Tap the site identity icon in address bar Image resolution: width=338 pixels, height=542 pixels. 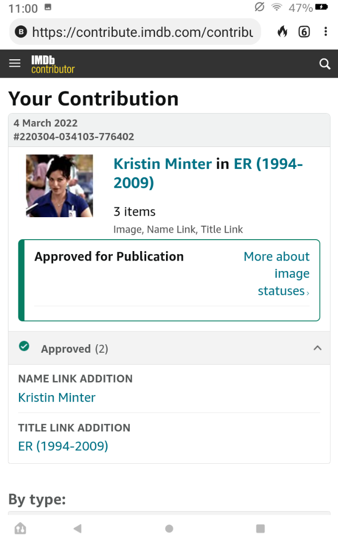coord(21,32)
